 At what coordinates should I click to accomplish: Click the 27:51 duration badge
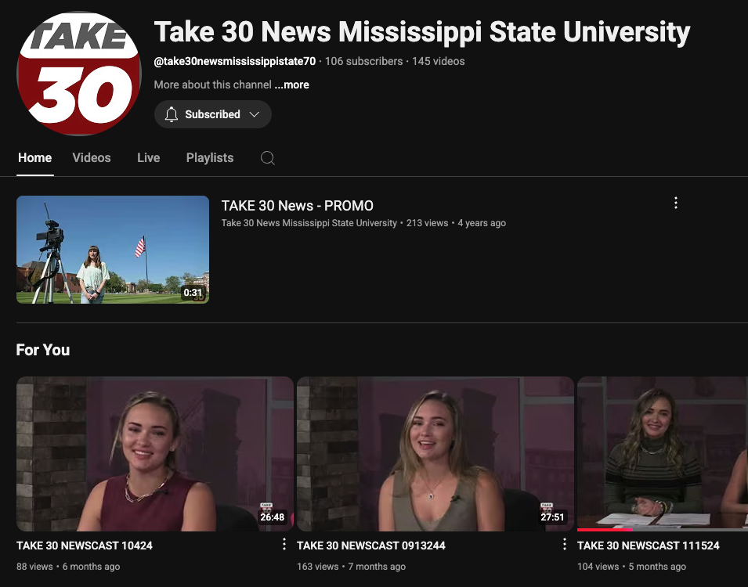[552, 517]
